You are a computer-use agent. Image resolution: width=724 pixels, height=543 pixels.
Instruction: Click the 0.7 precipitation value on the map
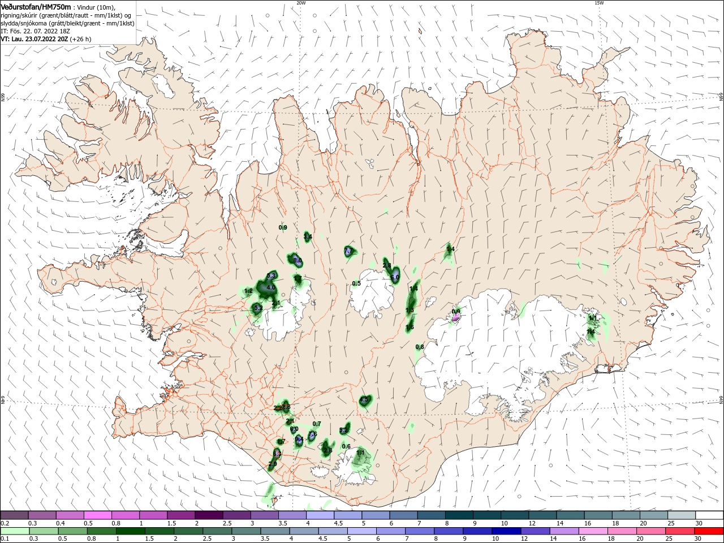coord(317,424)
